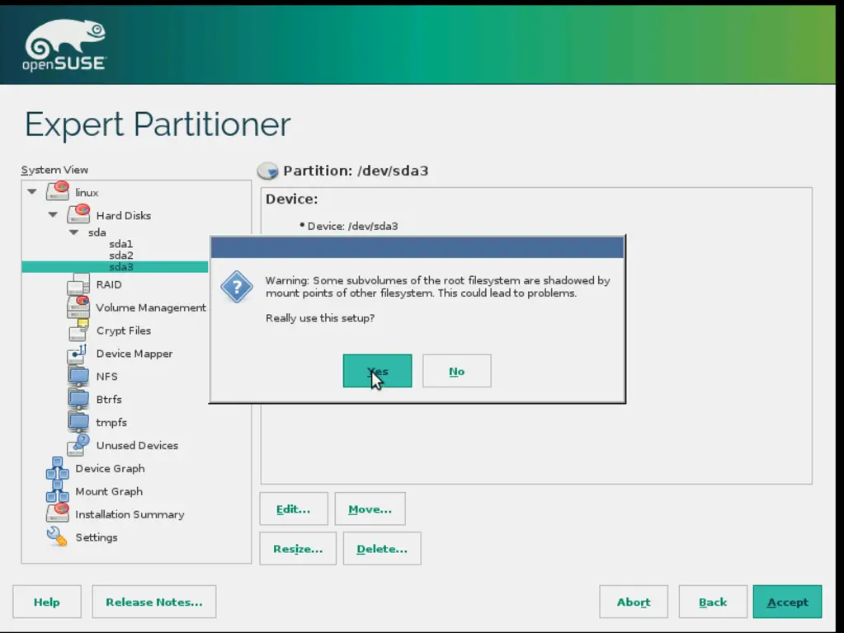Image resolution: width=844 pixels, height=633 pixels.
Task: Select the linux root label
Action: tap(87, 193)
